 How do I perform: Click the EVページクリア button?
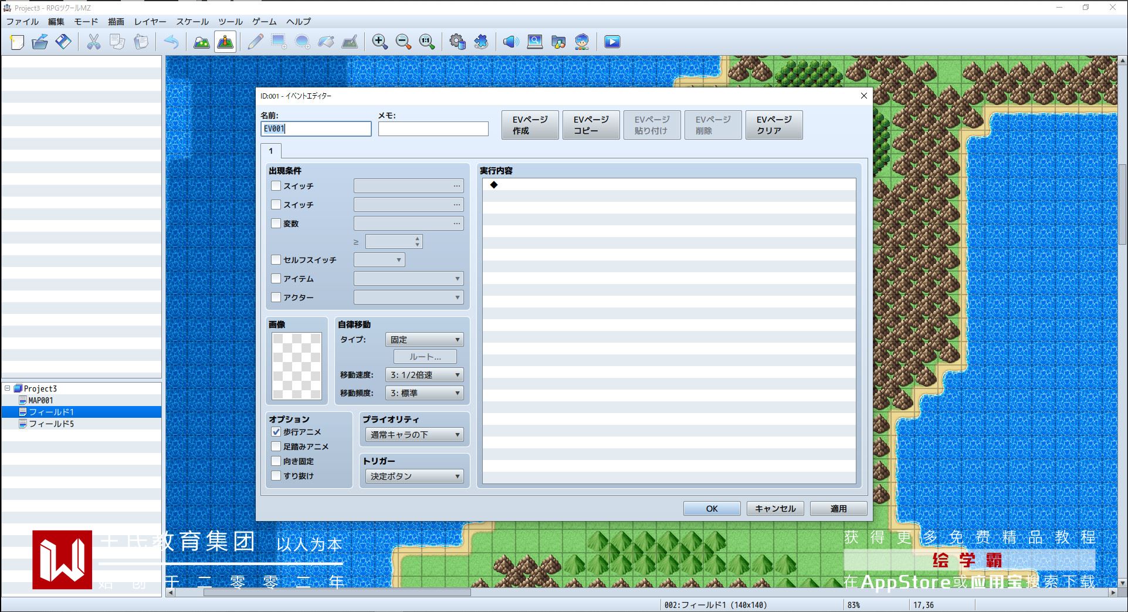coord(774,125)
